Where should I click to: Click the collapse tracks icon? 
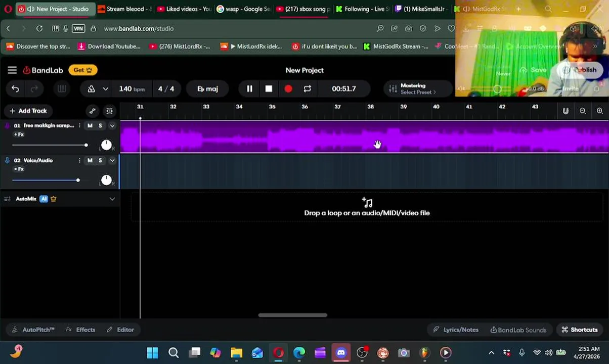(x=109, y=111)
